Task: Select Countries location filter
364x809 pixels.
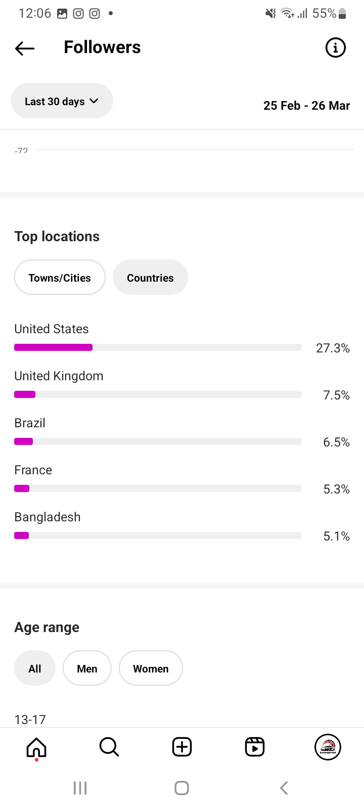Action: point(150,278)
